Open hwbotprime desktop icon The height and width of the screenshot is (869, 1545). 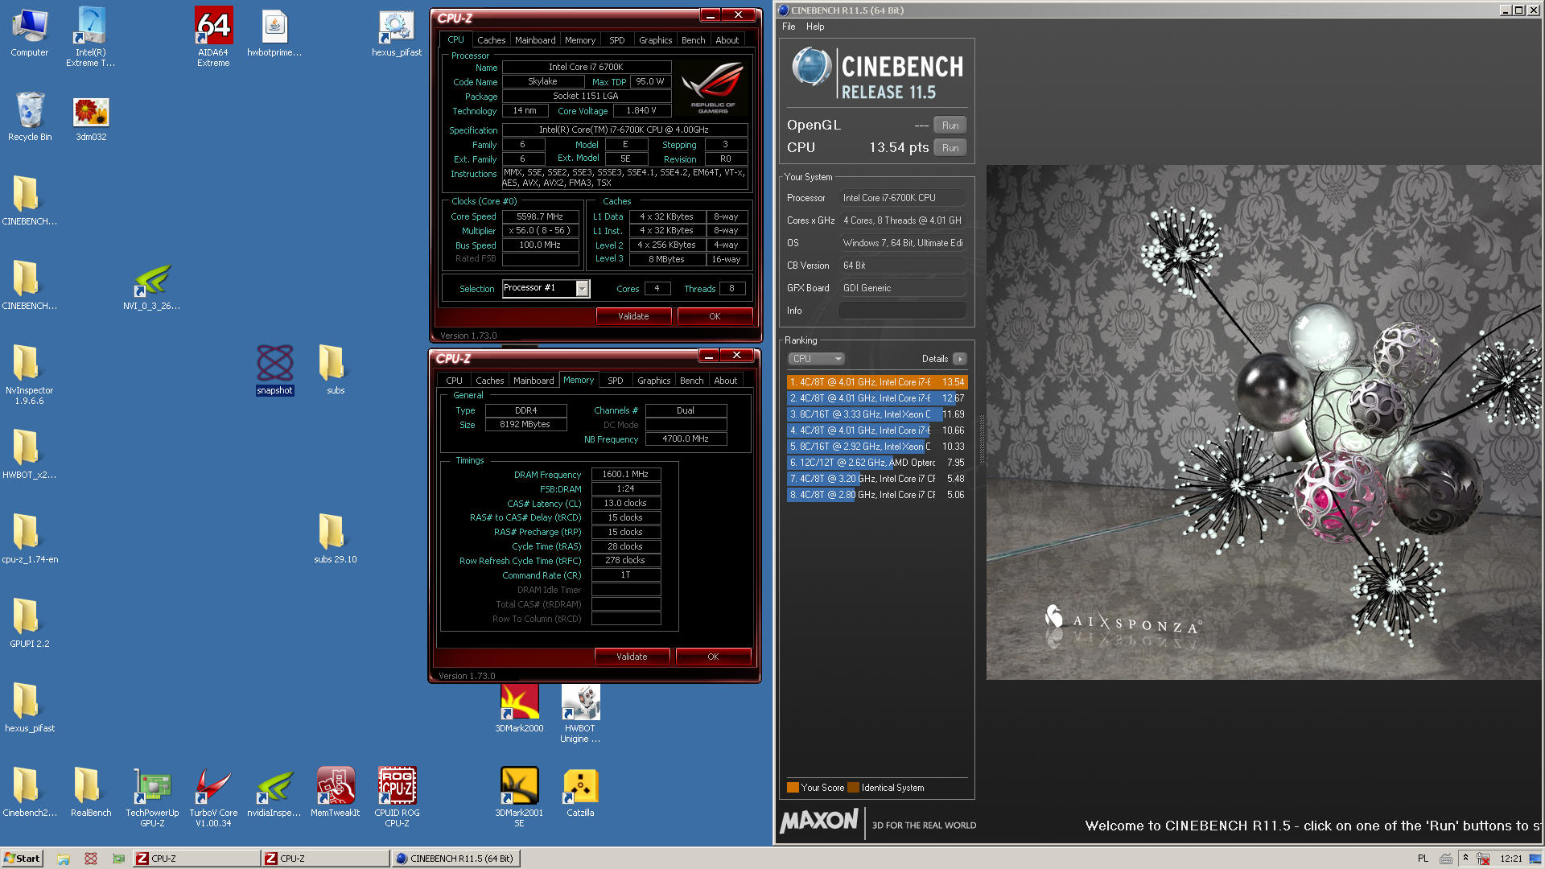[x=274, y=32]
